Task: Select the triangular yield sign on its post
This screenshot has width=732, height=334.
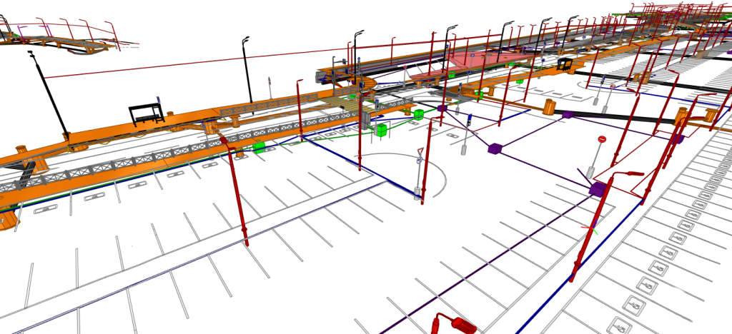Action: click(x=421, y=151)
